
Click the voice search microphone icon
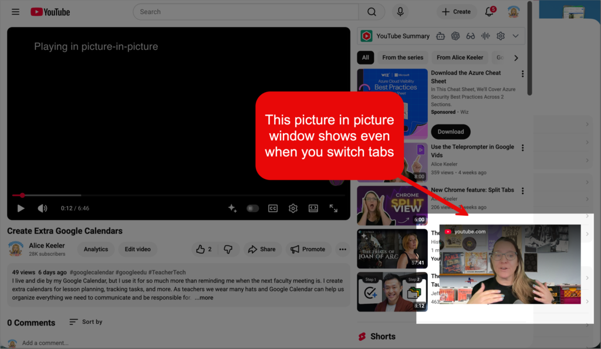click(401, 12)
